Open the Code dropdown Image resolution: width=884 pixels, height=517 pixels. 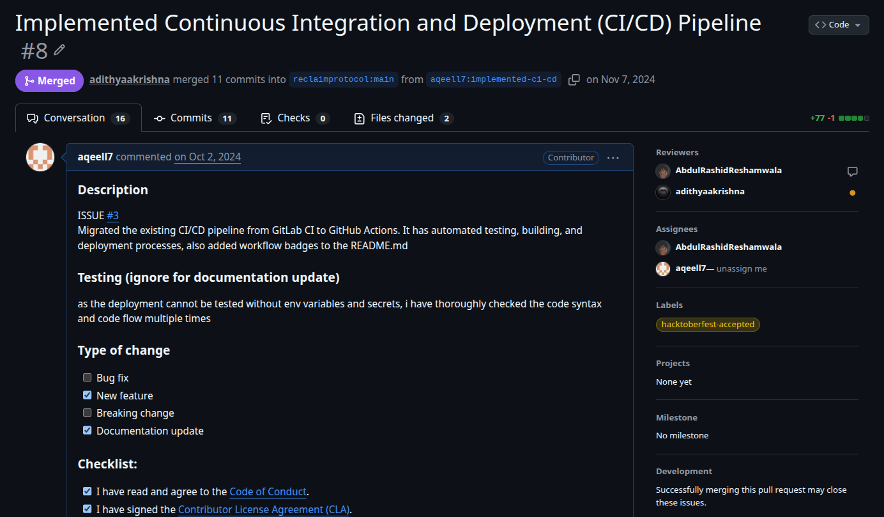point(838,24)
